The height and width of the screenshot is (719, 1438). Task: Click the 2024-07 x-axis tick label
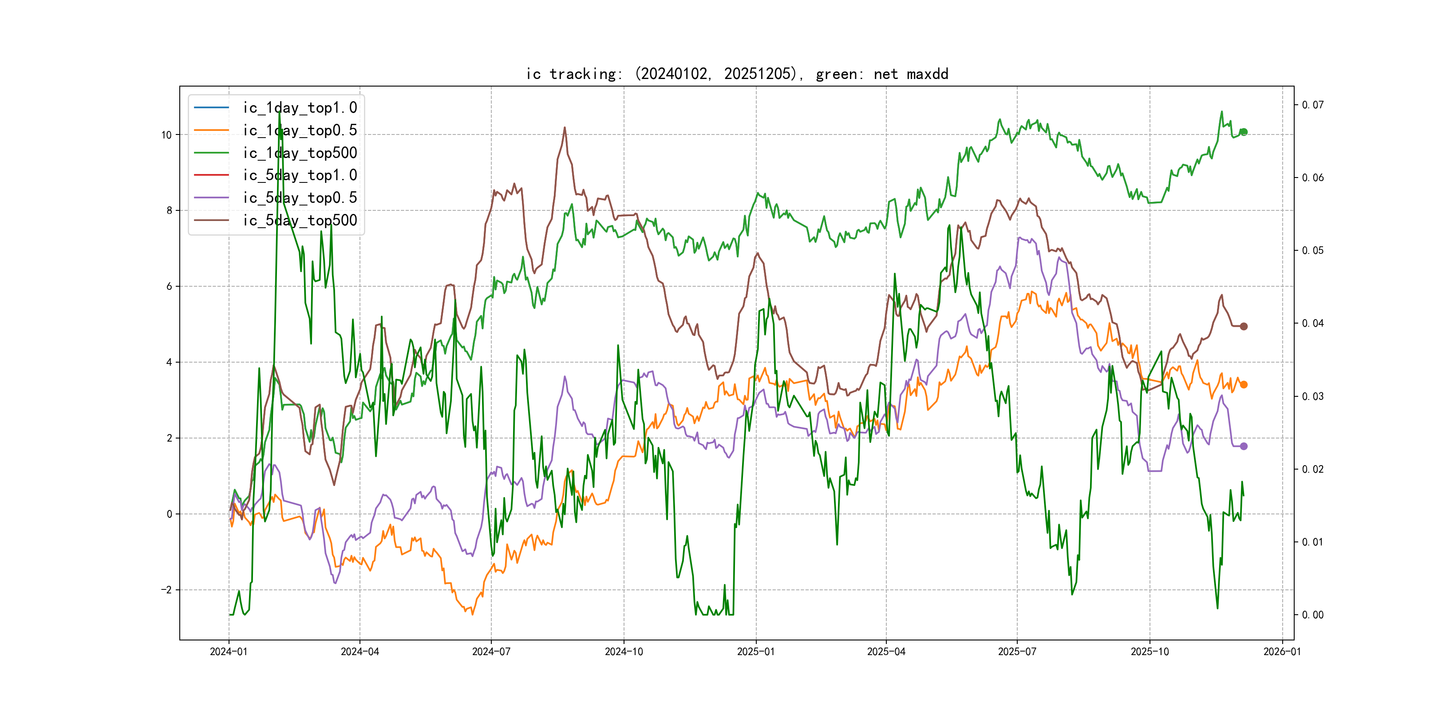[491, 652]
